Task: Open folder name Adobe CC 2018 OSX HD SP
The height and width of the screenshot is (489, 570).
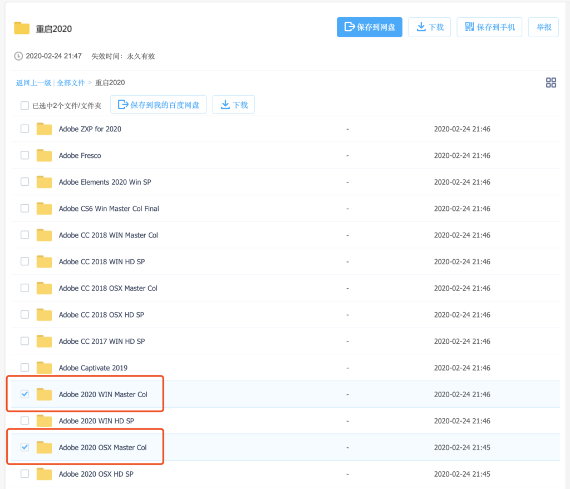Action: point(101,315)
